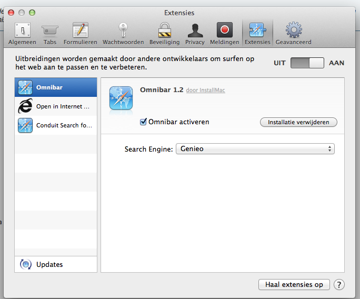Viewport: 360px width, 299px height.
Task: Select the Omnibar extension in the list
Action: 56,87
